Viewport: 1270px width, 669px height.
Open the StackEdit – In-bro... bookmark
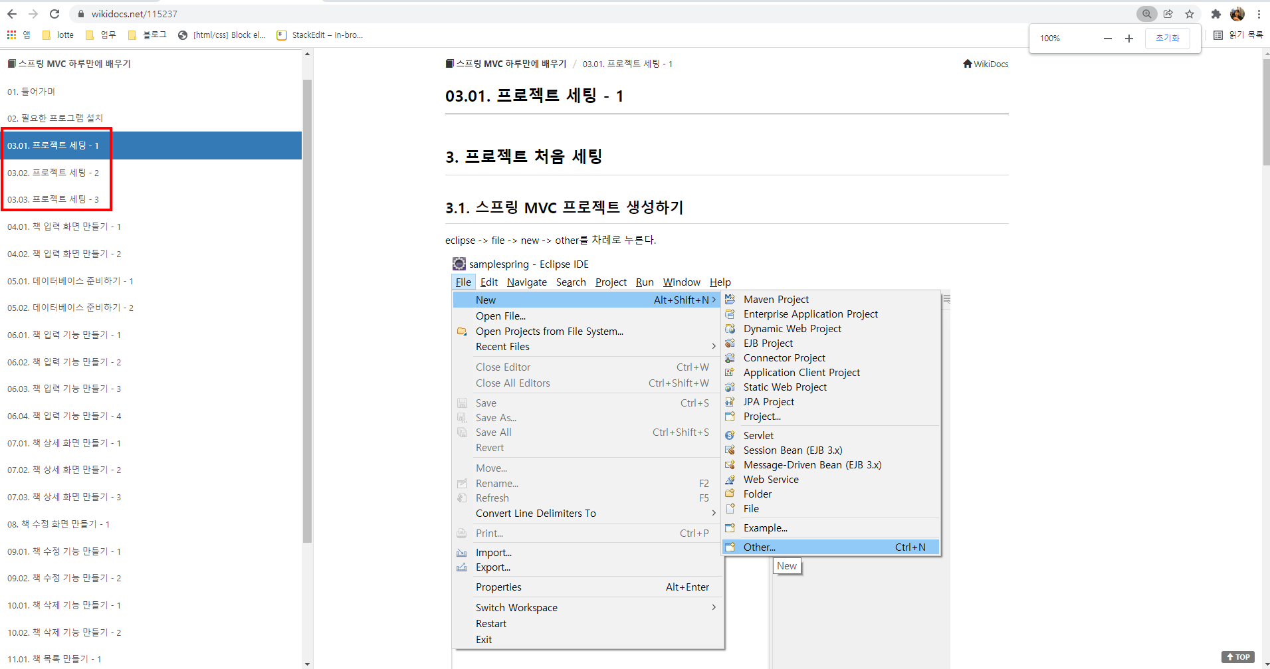click(320, 35)
